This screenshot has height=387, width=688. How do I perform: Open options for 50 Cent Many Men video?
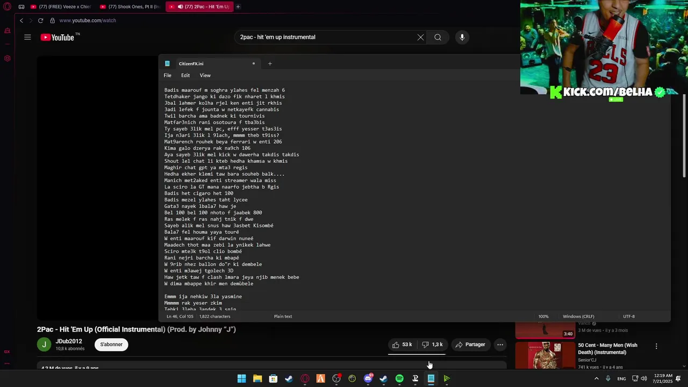[656, 347]
